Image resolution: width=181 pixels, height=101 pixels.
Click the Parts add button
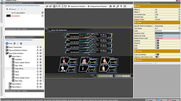(x=9, y=44)
